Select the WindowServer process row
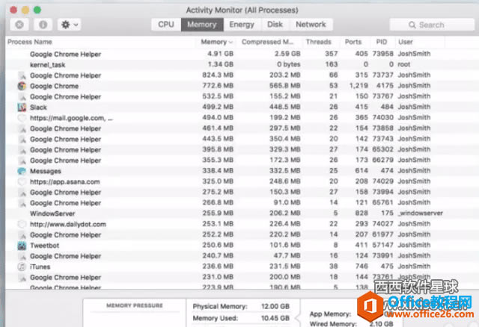 click(242, 214)
